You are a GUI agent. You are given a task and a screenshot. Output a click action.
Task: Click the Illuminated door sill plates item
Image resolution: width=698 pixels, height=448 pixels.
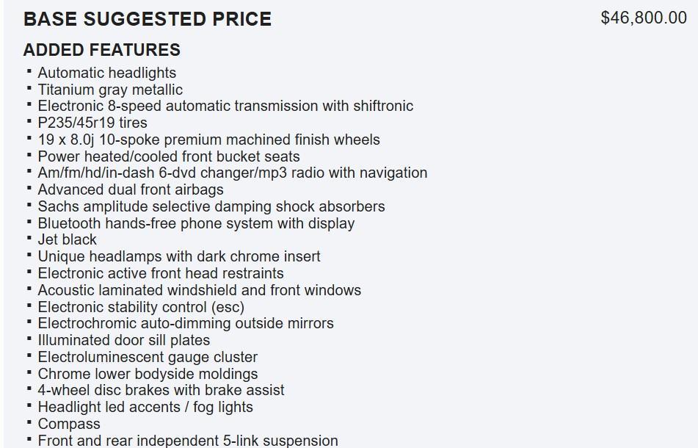point(124,340)
